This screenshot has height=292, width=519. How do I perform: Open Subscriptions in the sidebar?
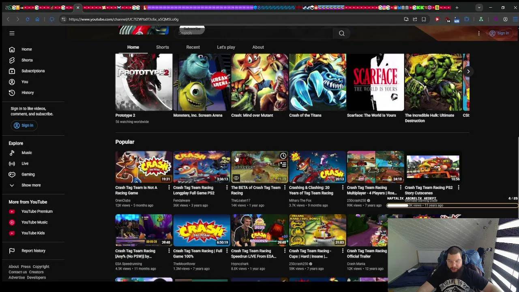point(32,71)
